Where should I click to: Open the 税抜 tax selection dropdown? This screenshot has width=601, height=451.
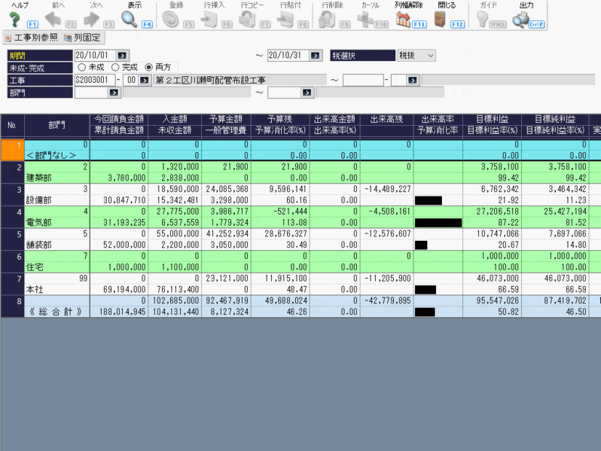416,56
